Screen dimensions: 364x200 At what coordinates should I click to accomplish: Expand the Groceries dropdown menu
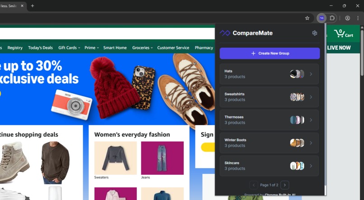pos(142,48)
